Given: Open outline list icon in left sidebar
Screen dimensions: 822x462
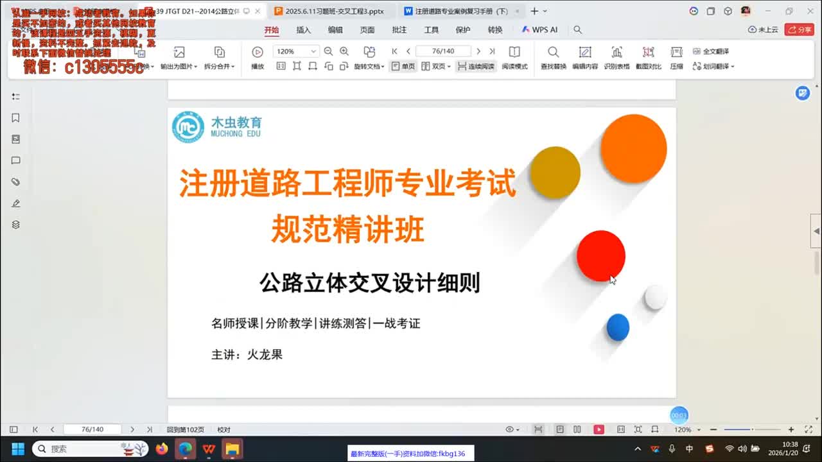Looking at the screenshot, I should pyautogui.click(x=16, y=96).
